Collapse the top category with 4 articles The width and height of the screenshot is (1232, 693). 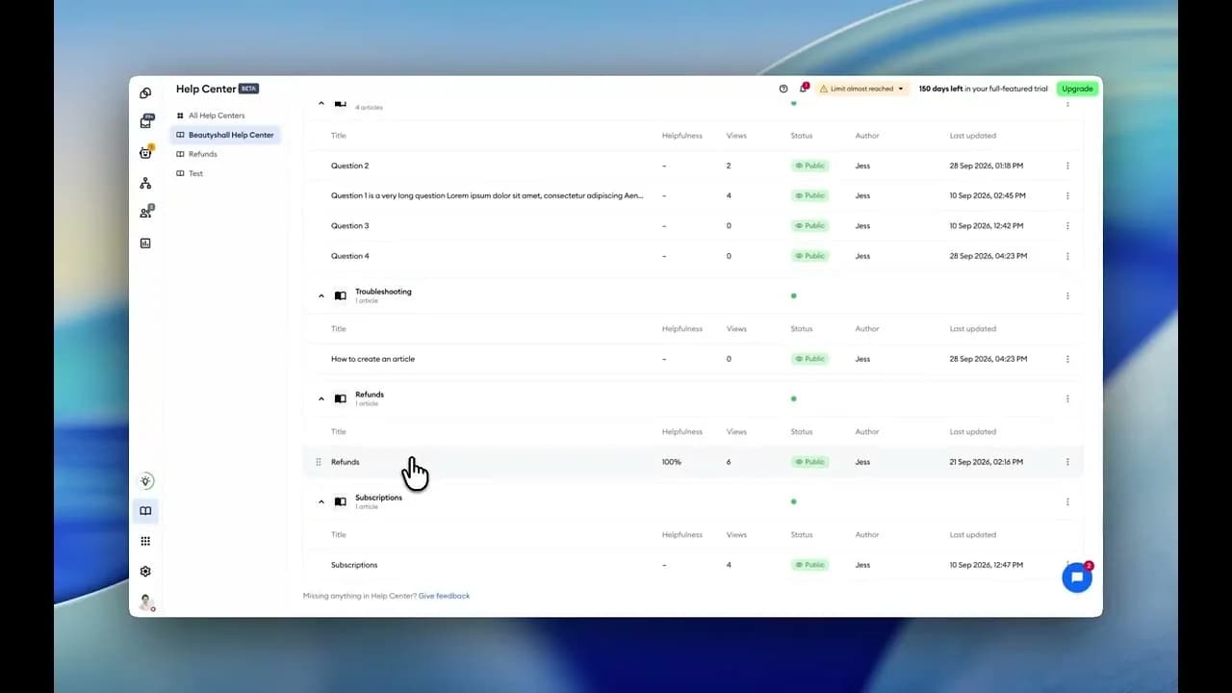[321, 102]
